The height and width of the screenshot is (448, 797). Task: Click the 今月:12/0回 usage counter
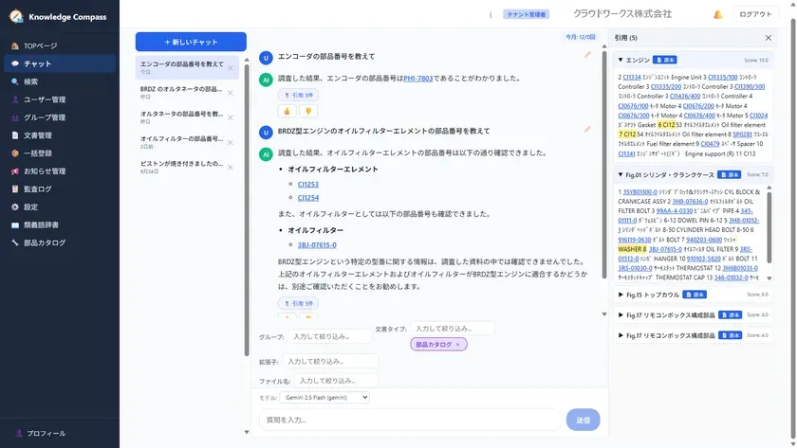pyautogui.click(x=580, y=37)
